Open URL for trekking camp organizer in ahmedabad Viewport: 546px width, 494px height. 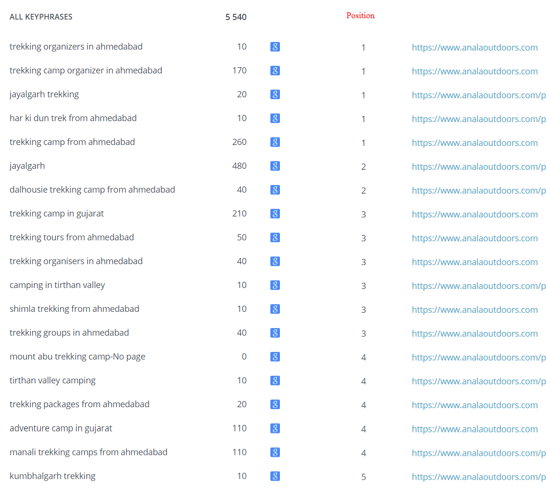tap(474, 72)
